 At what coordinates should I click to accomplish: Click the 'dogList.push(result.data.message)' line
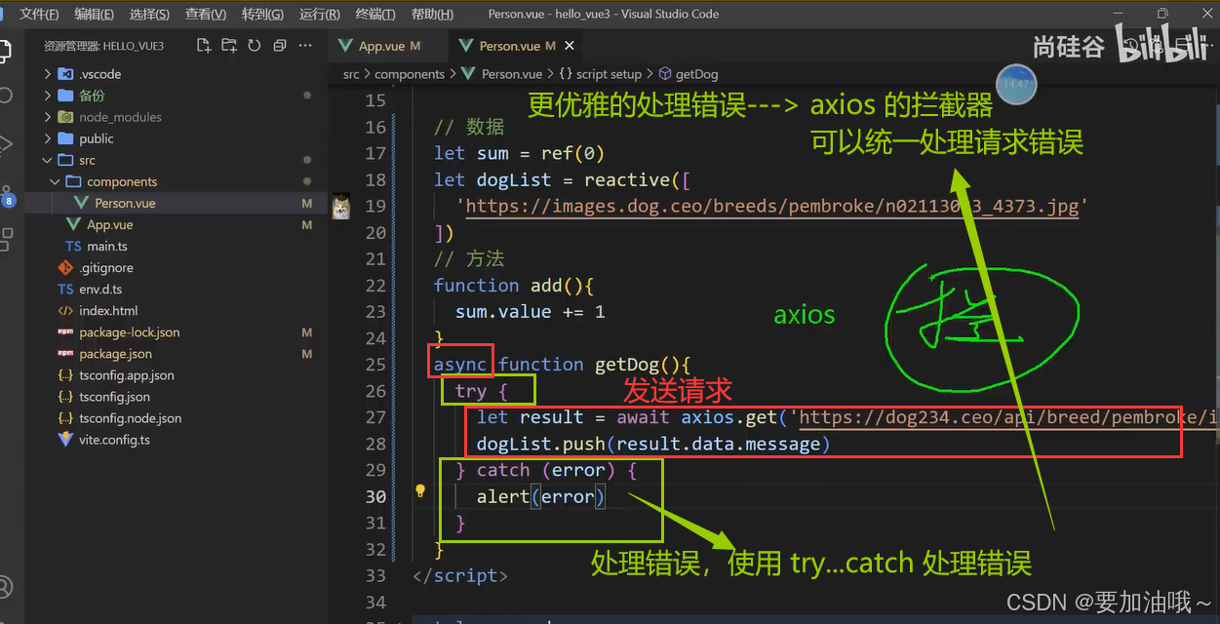click(653, 444)
